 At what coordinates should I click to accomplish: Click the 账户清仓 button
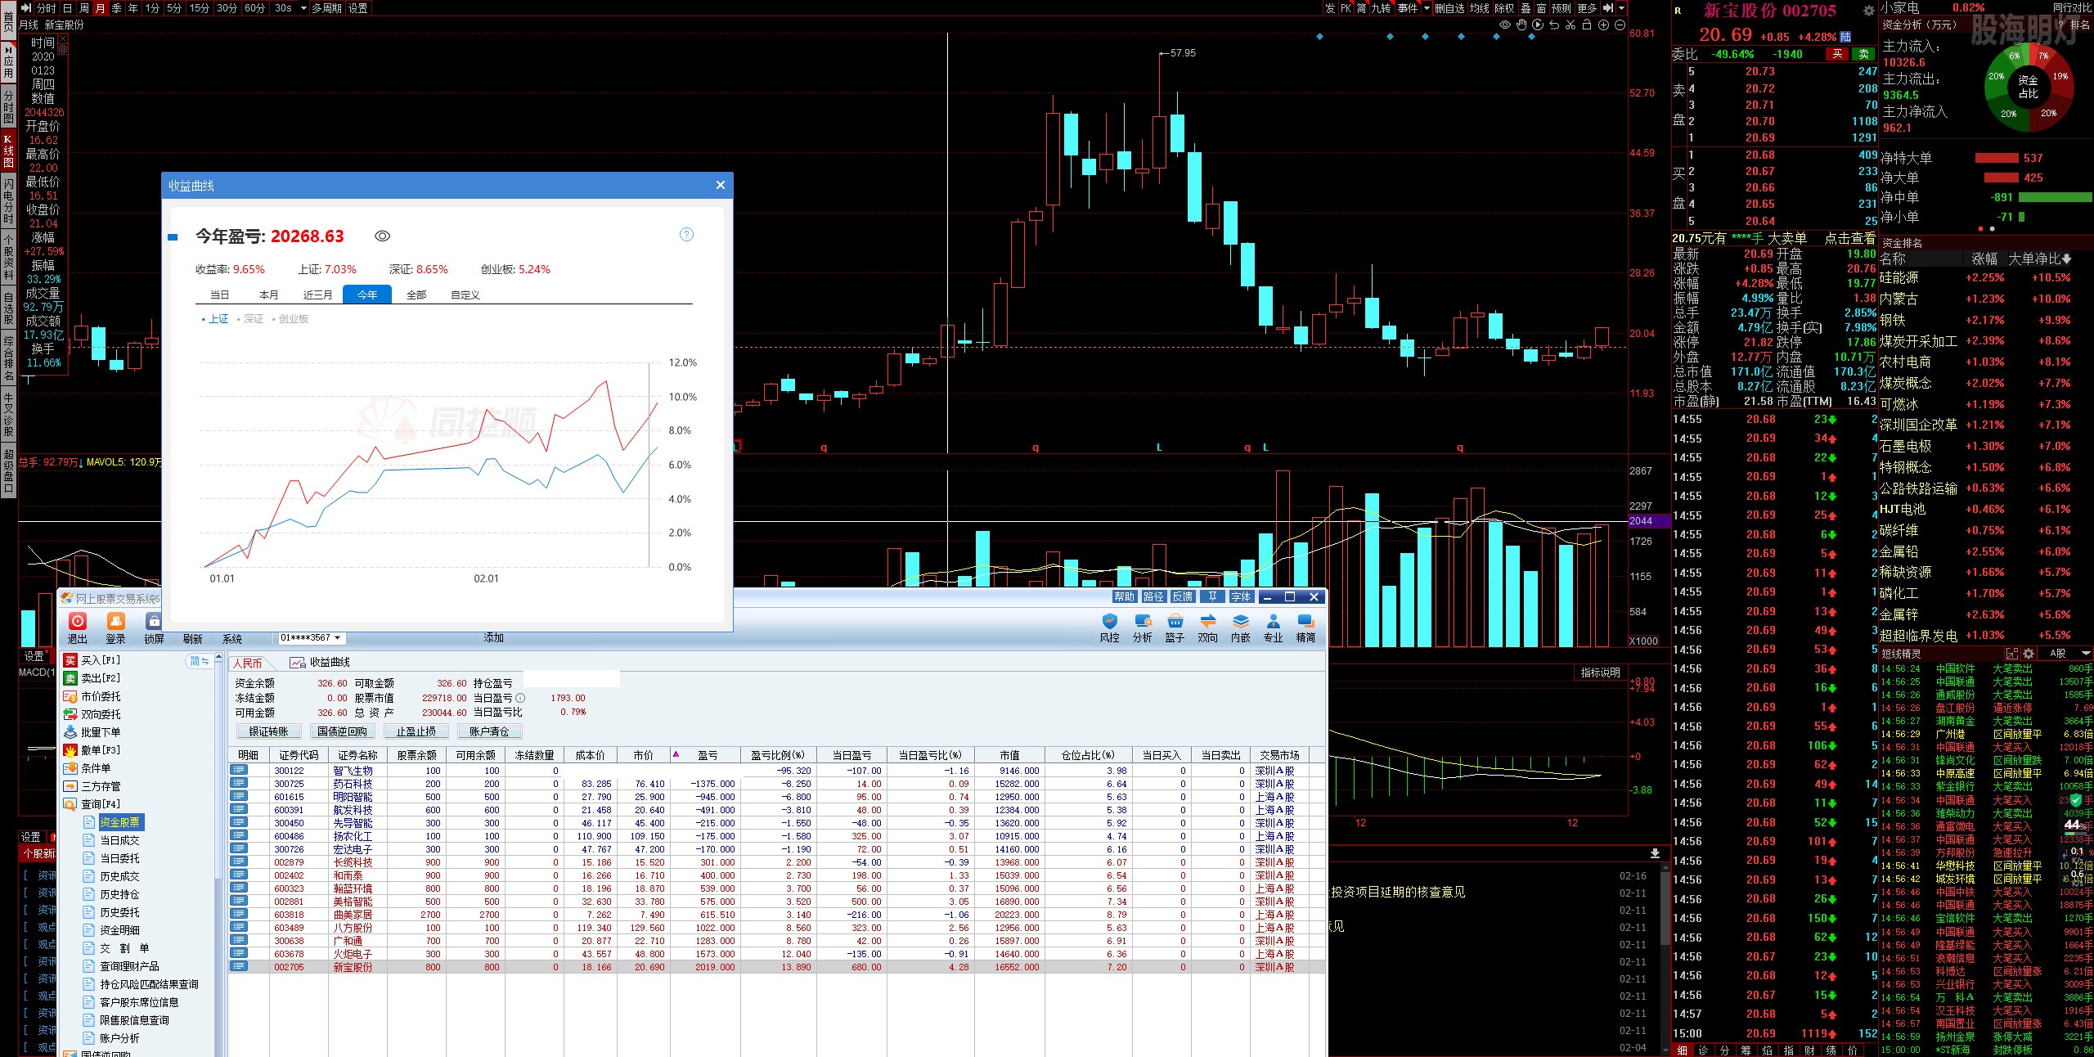[x=489, y=731]
